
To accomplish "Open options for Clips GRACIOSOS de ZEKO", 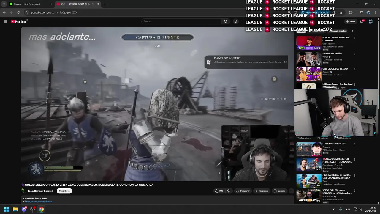I will click(x=354, y=69).
